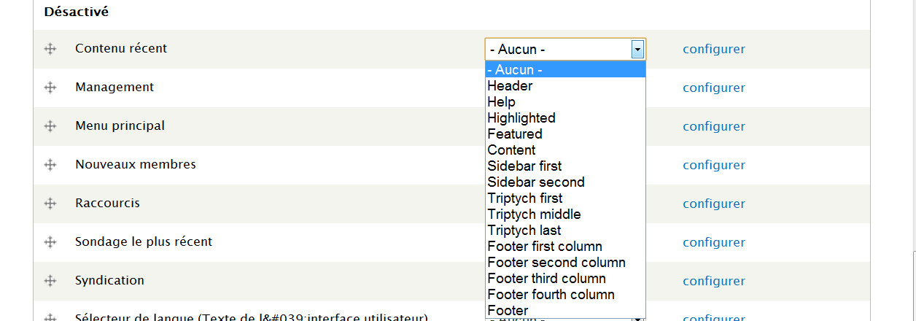This screenshot has width=916, height=321.
Task: Collapse the Contenu récent region dropdown arrow
Action: pos(637,50)
